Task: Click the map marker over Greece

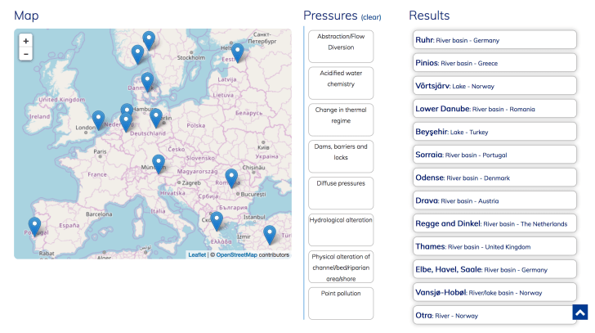Action: coord(217,222)
